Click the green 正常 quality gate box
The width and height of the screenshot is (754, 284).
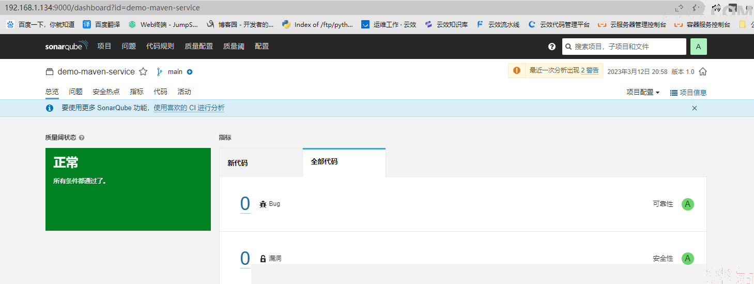tap(128, 189)
